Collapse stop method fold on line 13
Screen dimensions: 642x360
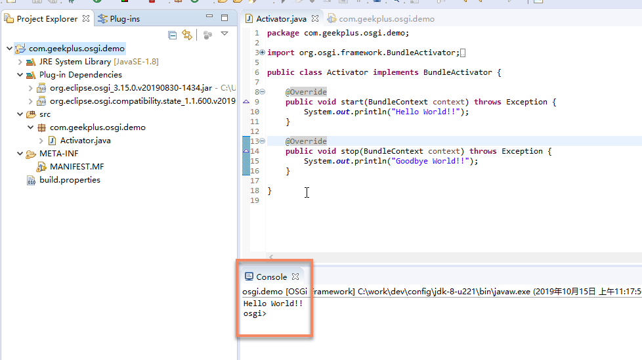click(x=262, y=141)
